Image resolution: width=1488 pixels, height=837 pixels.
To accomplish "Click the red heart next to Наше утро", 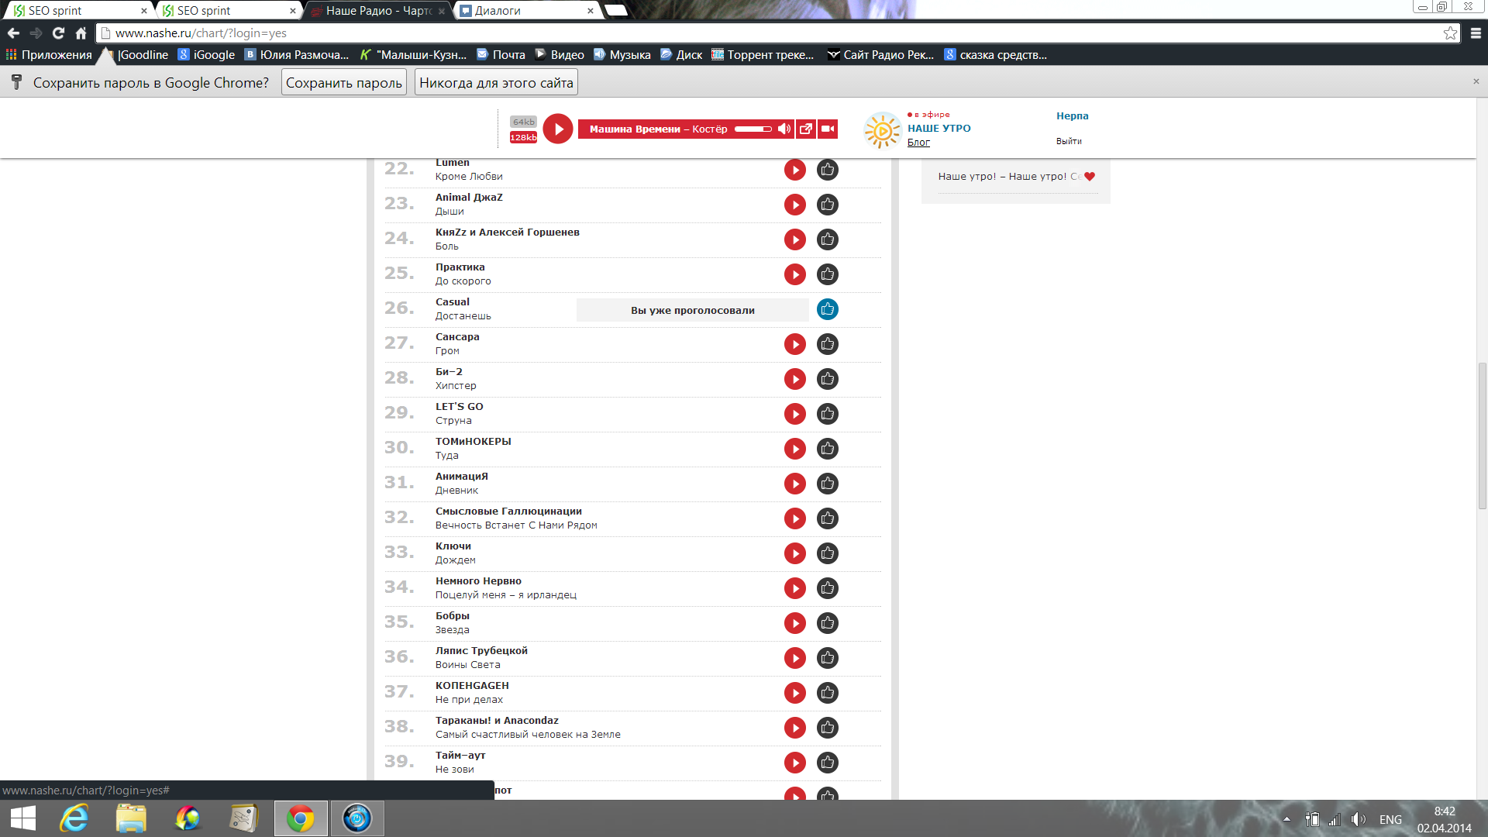I will [1090, 177].
